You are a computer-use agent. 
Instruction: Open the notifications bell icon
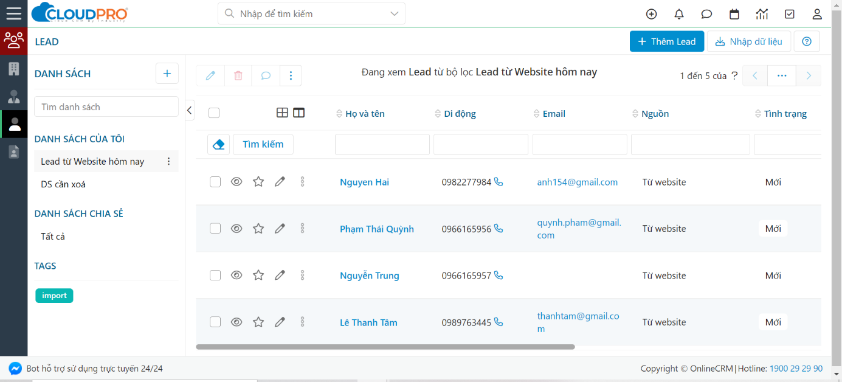[x=679, y=14]
